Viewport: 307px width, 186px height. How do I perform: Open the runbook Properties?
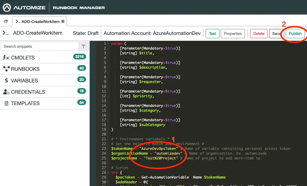233,33
